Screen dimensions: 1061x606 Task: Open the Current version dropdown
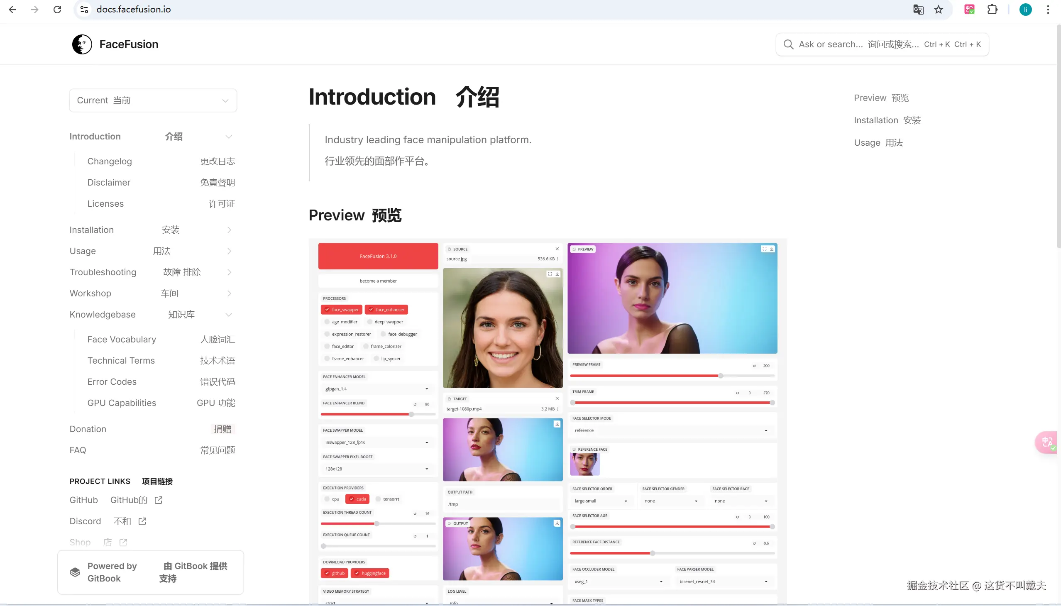point(153,100)
